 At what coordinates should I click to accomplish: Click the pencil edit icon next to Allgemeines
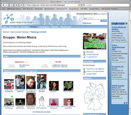point(26,62)
